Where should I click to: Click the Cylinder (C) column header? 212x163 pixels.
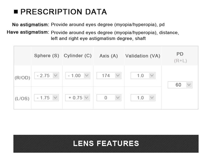pyautogui.click(x=78, y=56)
